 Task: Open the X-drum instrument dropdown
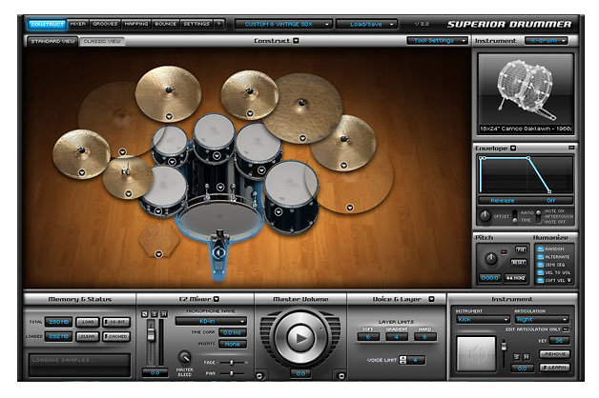[546, 40]
